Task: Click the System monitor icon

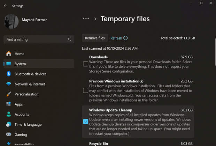Action: pyautogui.click(x=8, y=64)
